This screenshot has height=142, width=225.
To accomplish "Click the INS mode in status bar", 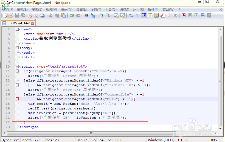I will point(214,140).
